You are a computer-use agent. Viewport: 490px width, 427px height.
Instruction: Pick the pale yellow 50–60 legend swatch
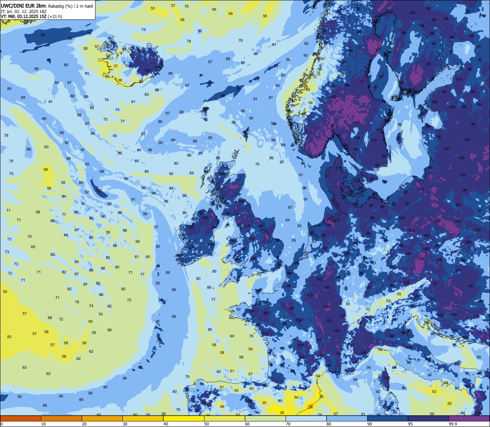point(224,418)
